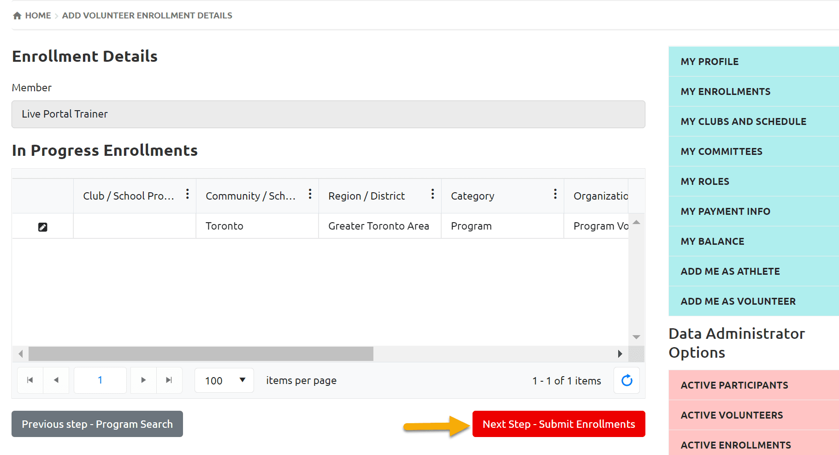Select the Toronto cell
839x455 pixels.
[257, 226]
